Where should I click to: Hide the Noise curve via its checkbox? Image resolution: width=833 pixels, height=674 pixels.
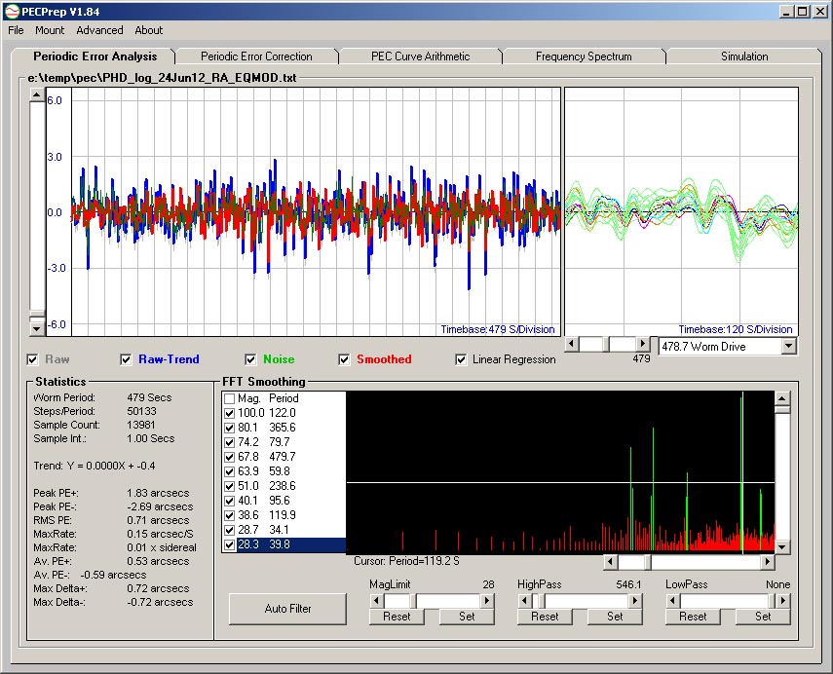click(250, 359)
